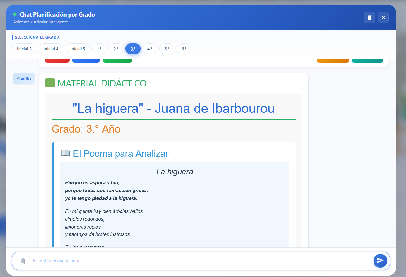The width and height of the screenshot is (406, 277).
Task: Click the green square icon next to MATERIAL DIDÁCTICO
Action: tap(50, 84)
